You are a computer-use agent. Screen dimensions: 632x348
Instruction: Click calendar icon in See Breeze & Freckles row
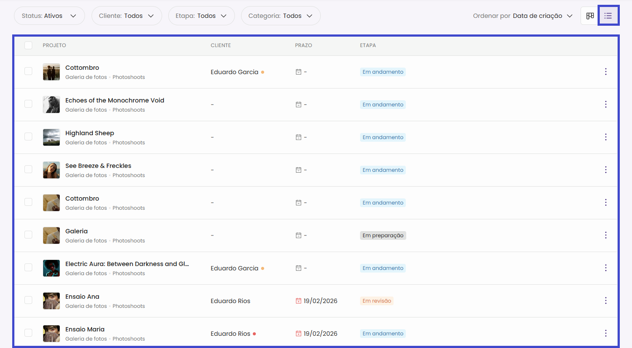(299, 170)
